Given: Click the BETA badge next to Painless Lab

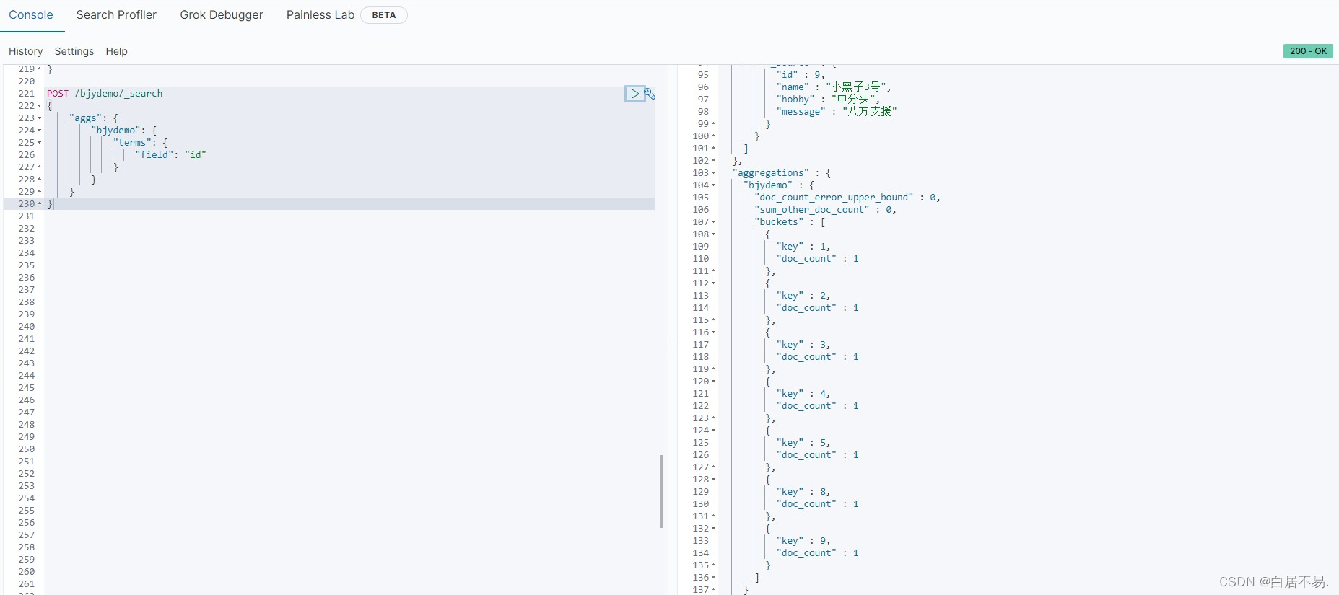Looking at the screenshot, I should pyautogui.click(x=384, y=15).
